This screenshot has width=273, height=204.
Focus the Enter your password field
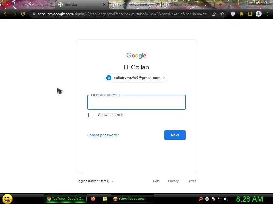(136, 102)
